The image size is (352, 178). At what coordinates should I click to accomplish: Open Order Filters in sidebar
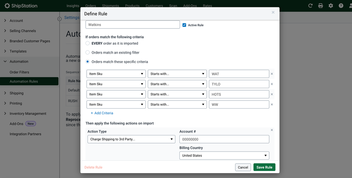19,72
